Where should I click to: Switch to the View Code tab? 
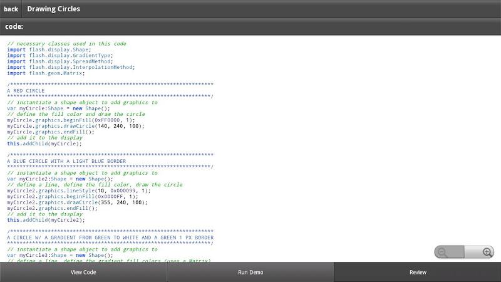[x=83, y=273]
